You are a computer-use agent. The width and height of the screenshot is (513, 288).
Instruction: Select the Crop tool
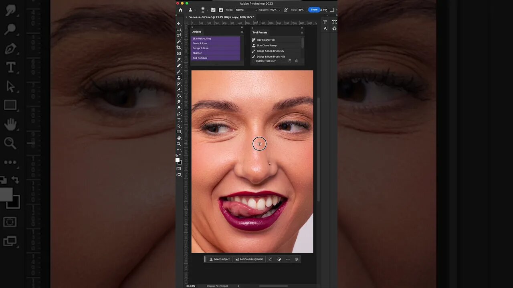pos(179,47)
